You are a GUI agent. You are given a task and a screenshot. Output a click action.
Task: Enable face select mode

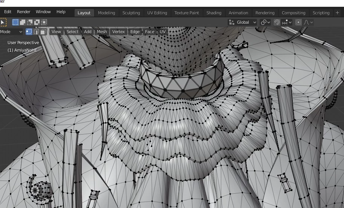pos(43,32)
